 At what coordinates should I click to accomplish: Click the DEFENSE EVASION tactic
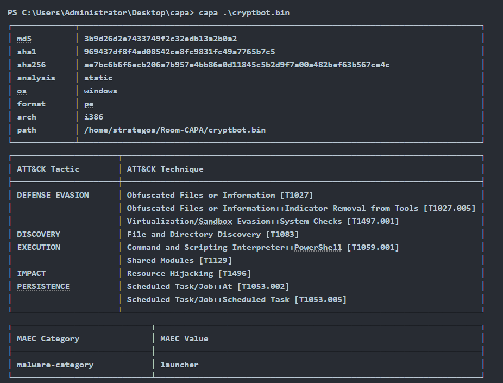(x=53, y=196)
